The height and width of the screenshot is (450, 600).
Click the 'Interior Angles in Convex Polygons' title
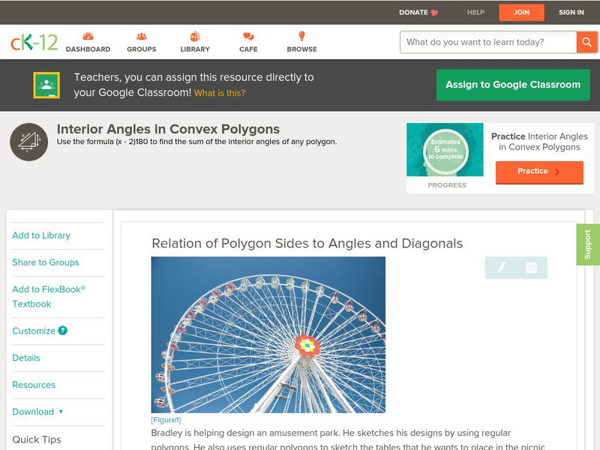click(x=168, y=129)
